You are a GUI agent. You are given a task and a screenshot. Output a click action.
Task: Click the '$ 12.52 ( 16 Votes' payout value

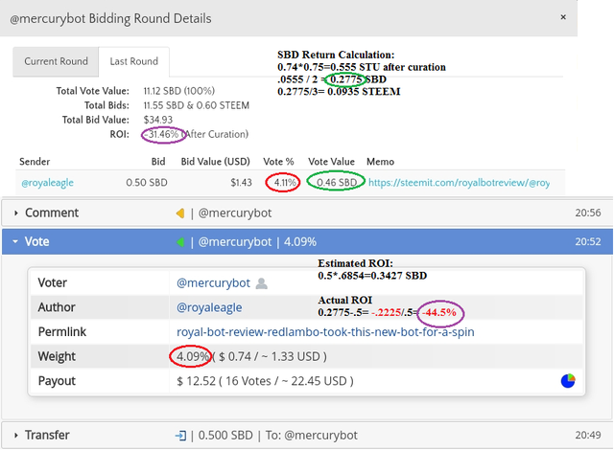[224, 381]
